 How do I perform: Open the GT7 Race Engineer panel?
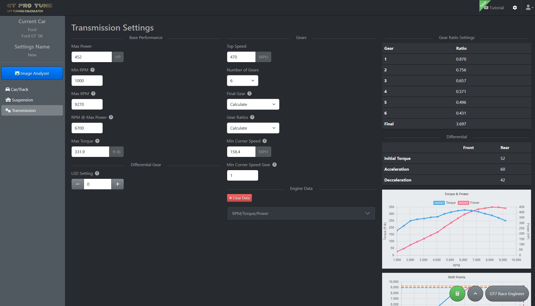click(507, 293)
